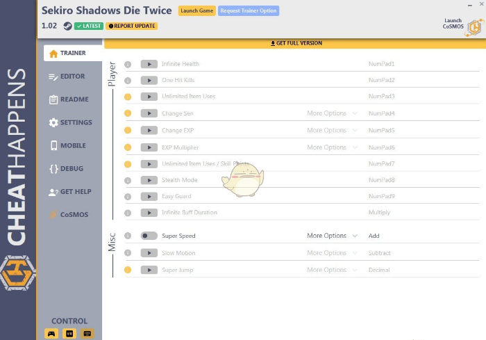Click the Subtract hotkey for Slow Motion

click(x=379, y=253)
